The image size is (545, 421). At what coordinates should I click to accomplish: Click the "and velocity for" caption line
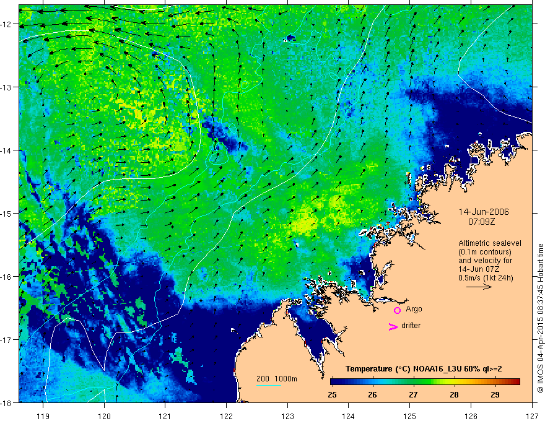(485, 261)
